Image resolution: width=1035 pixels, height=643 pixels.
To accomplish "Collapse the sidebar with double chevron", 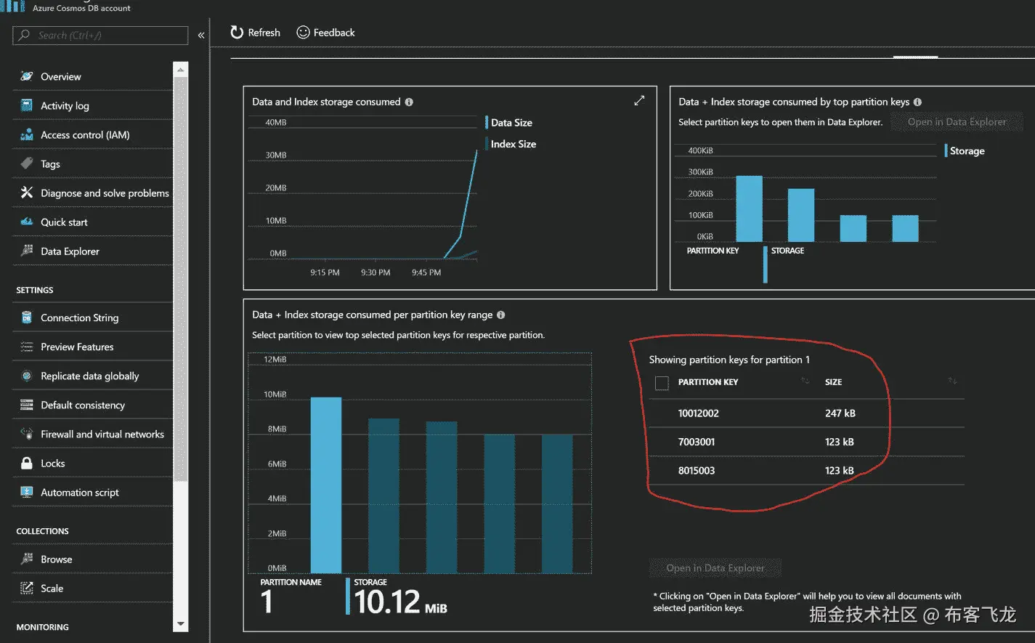I will click(201, 35).
